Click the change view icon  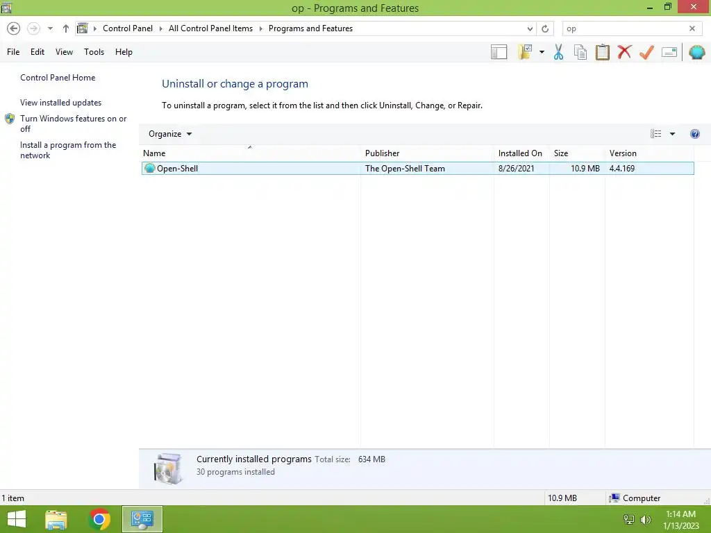pyautogui.click(x=655, y=134)
